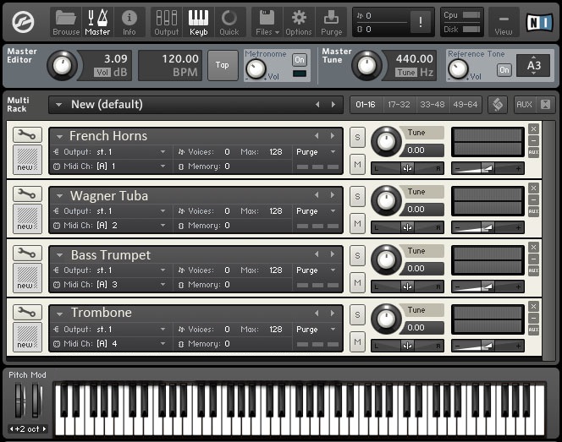
Task: Click the 120.00 BPM tempo field
Action: coord(171,65)
